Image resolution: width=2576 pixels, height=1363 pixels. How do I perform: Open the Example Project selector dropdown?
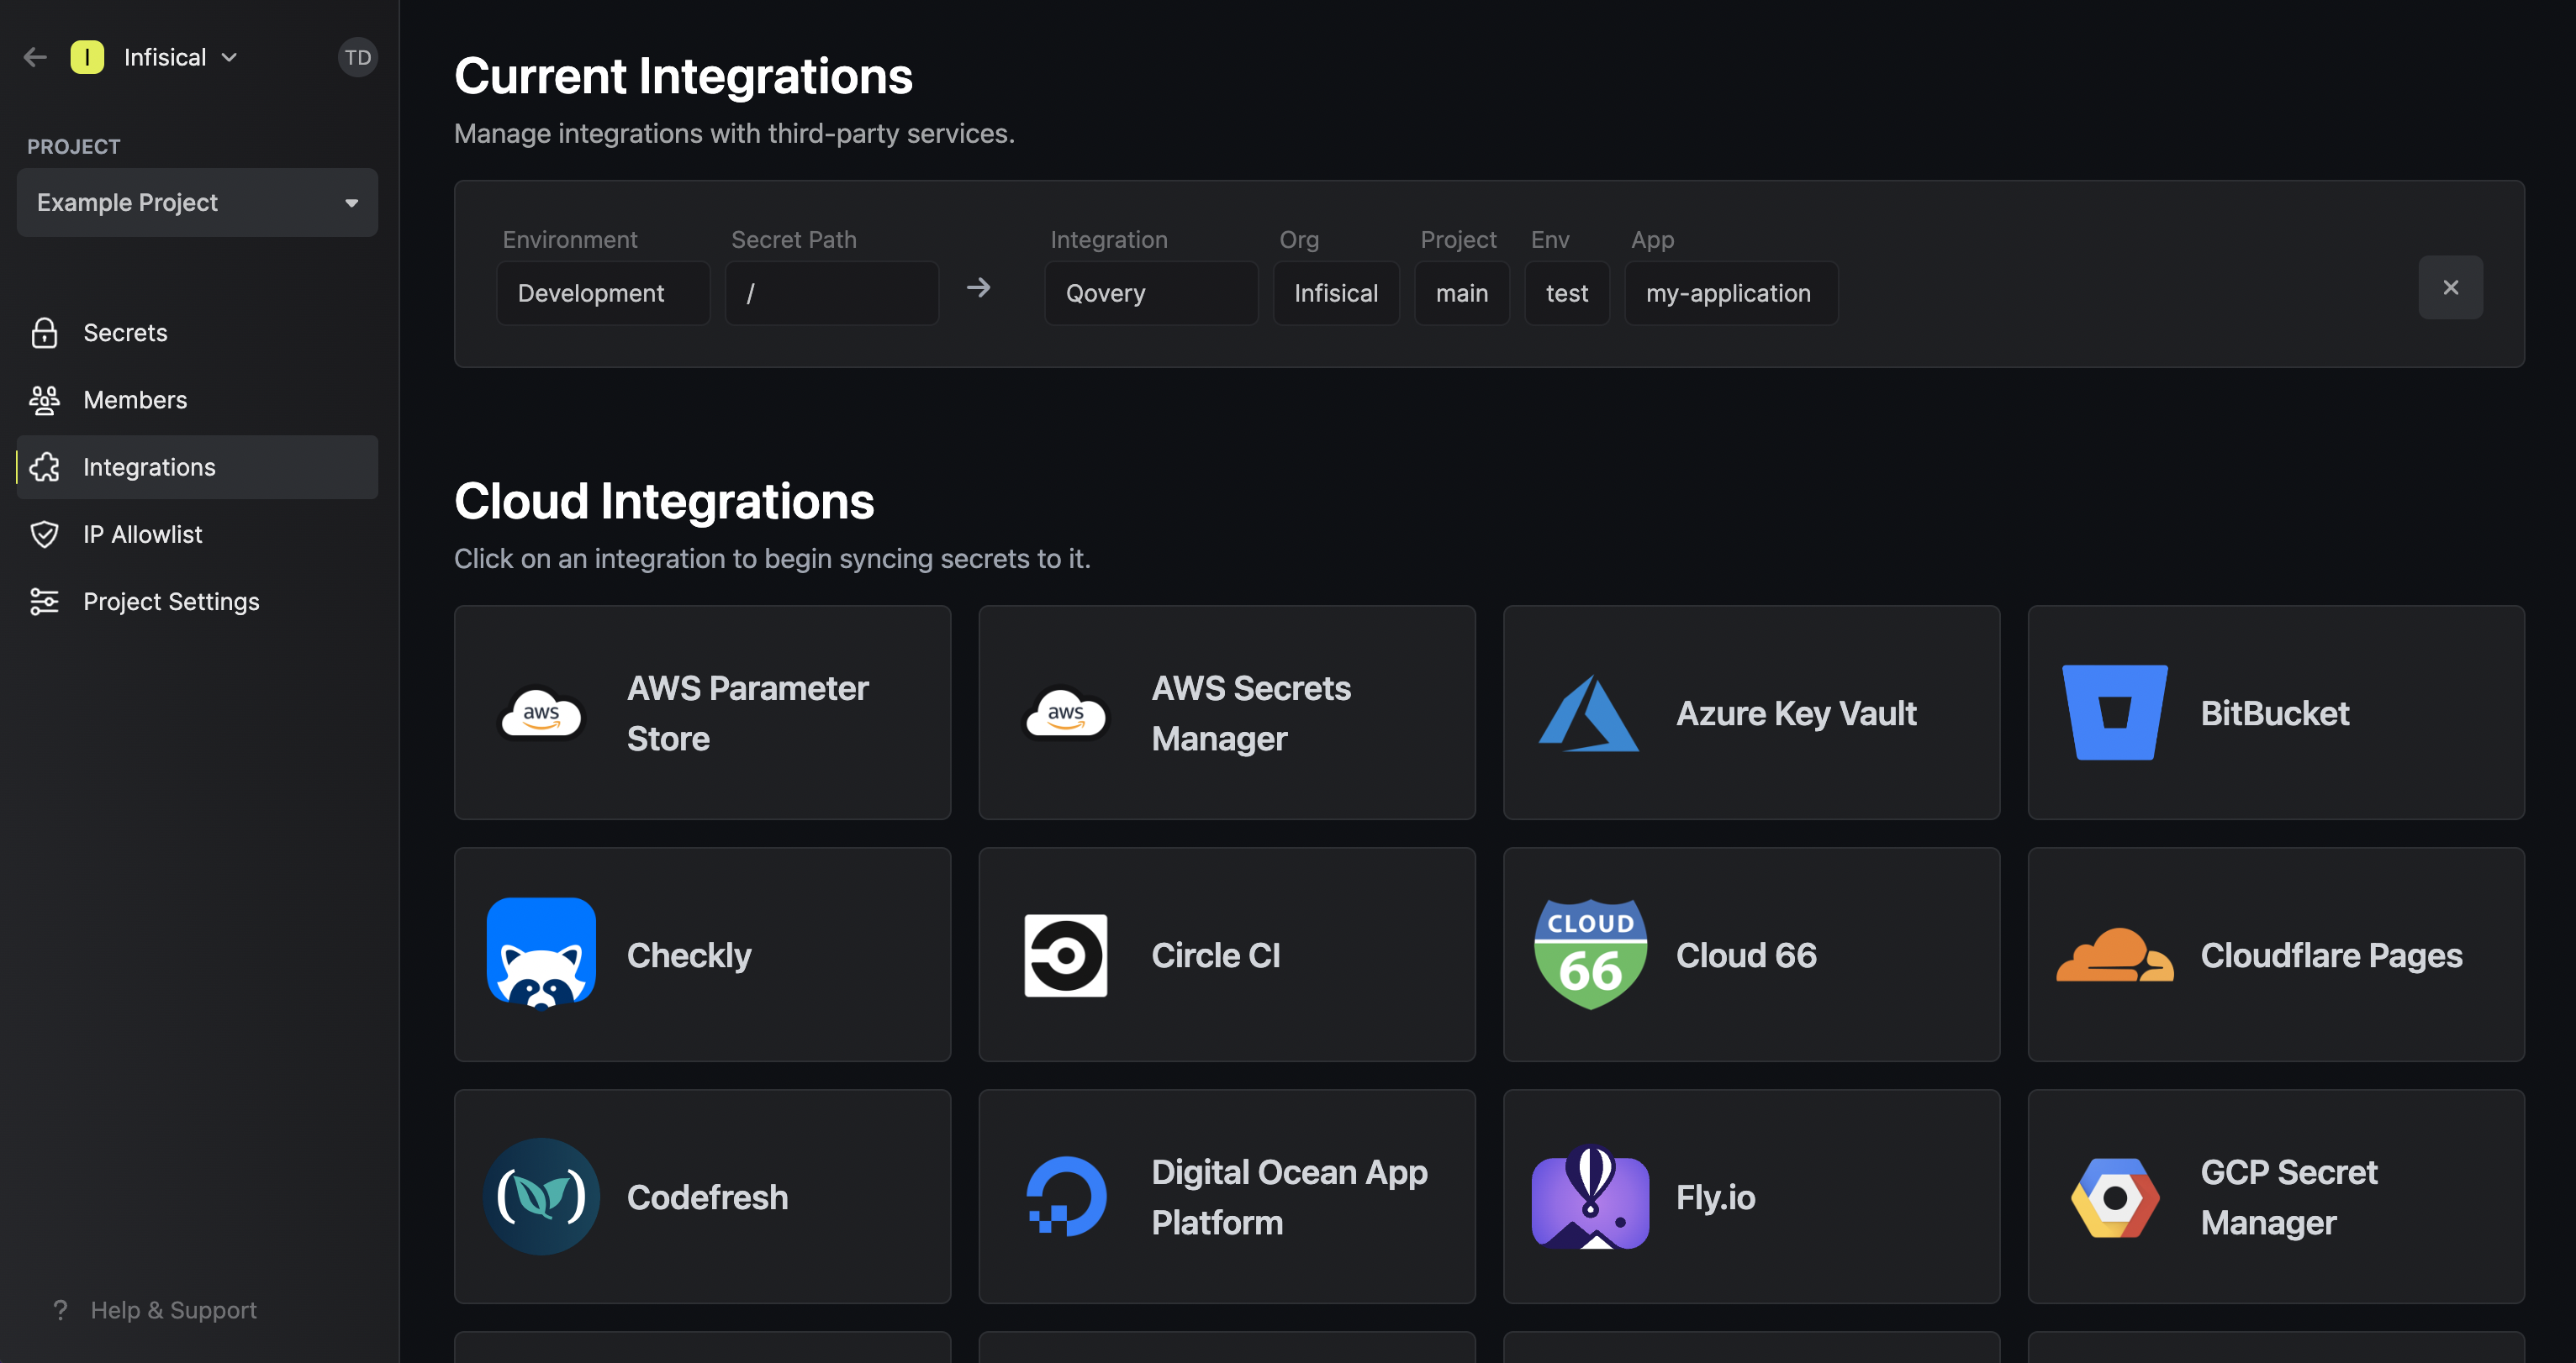[197, 203]
